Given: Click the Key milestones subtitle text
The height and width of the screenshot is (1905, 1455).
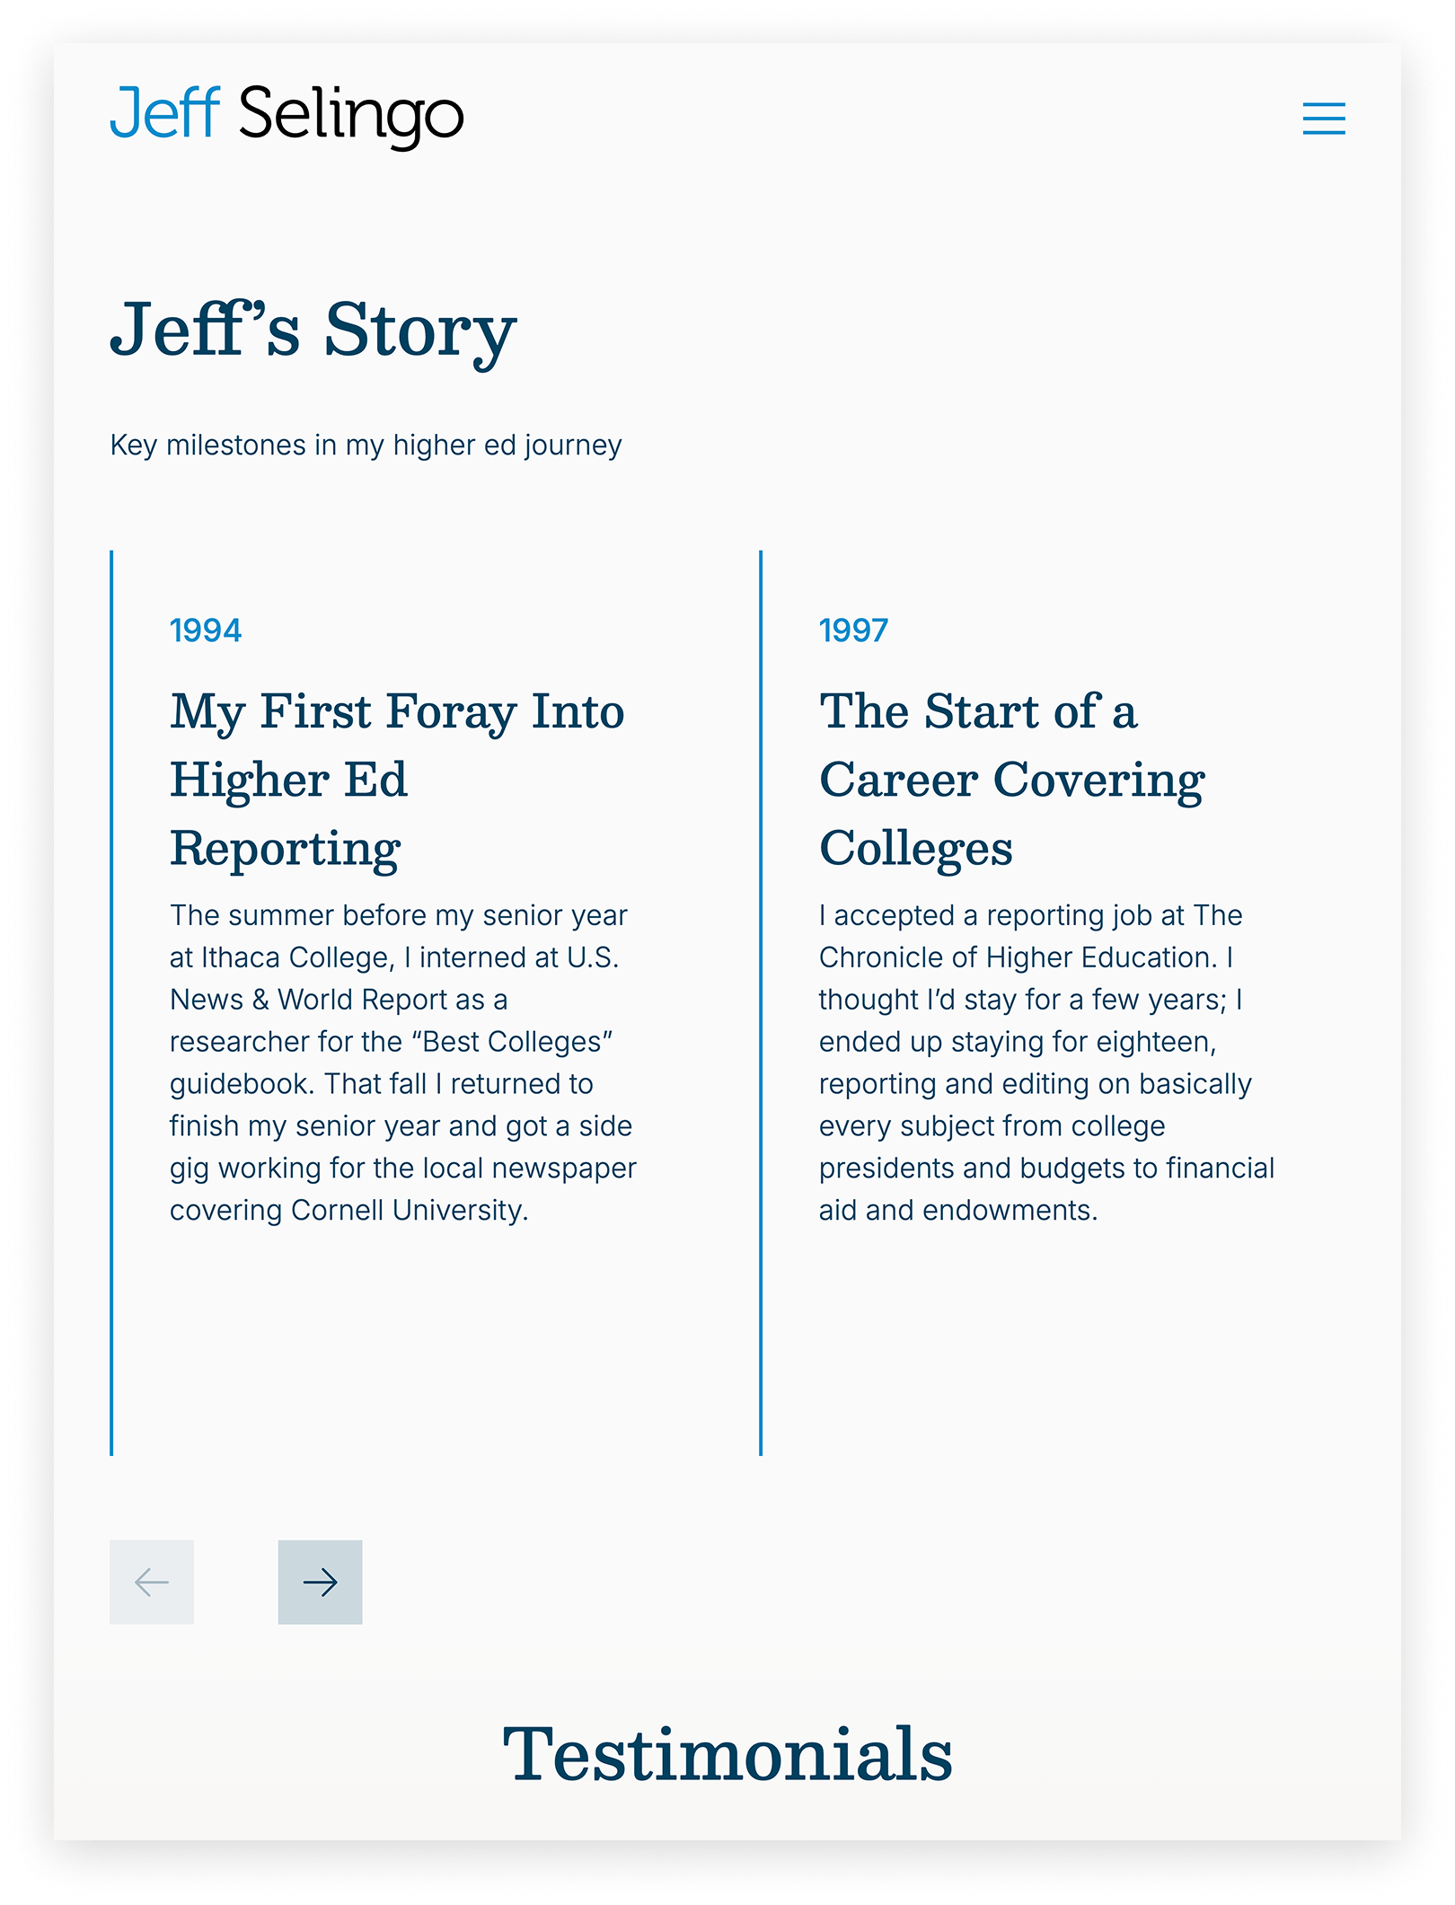Looking at the screenshot, I should [366, 445].
